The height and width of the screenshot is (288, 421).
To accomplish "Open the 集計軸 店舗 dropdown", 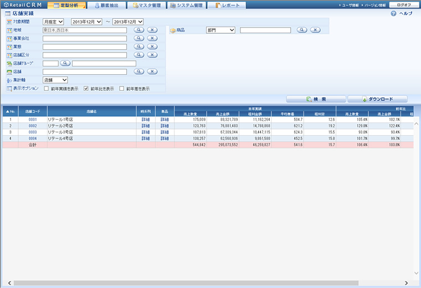I will 55,80.
